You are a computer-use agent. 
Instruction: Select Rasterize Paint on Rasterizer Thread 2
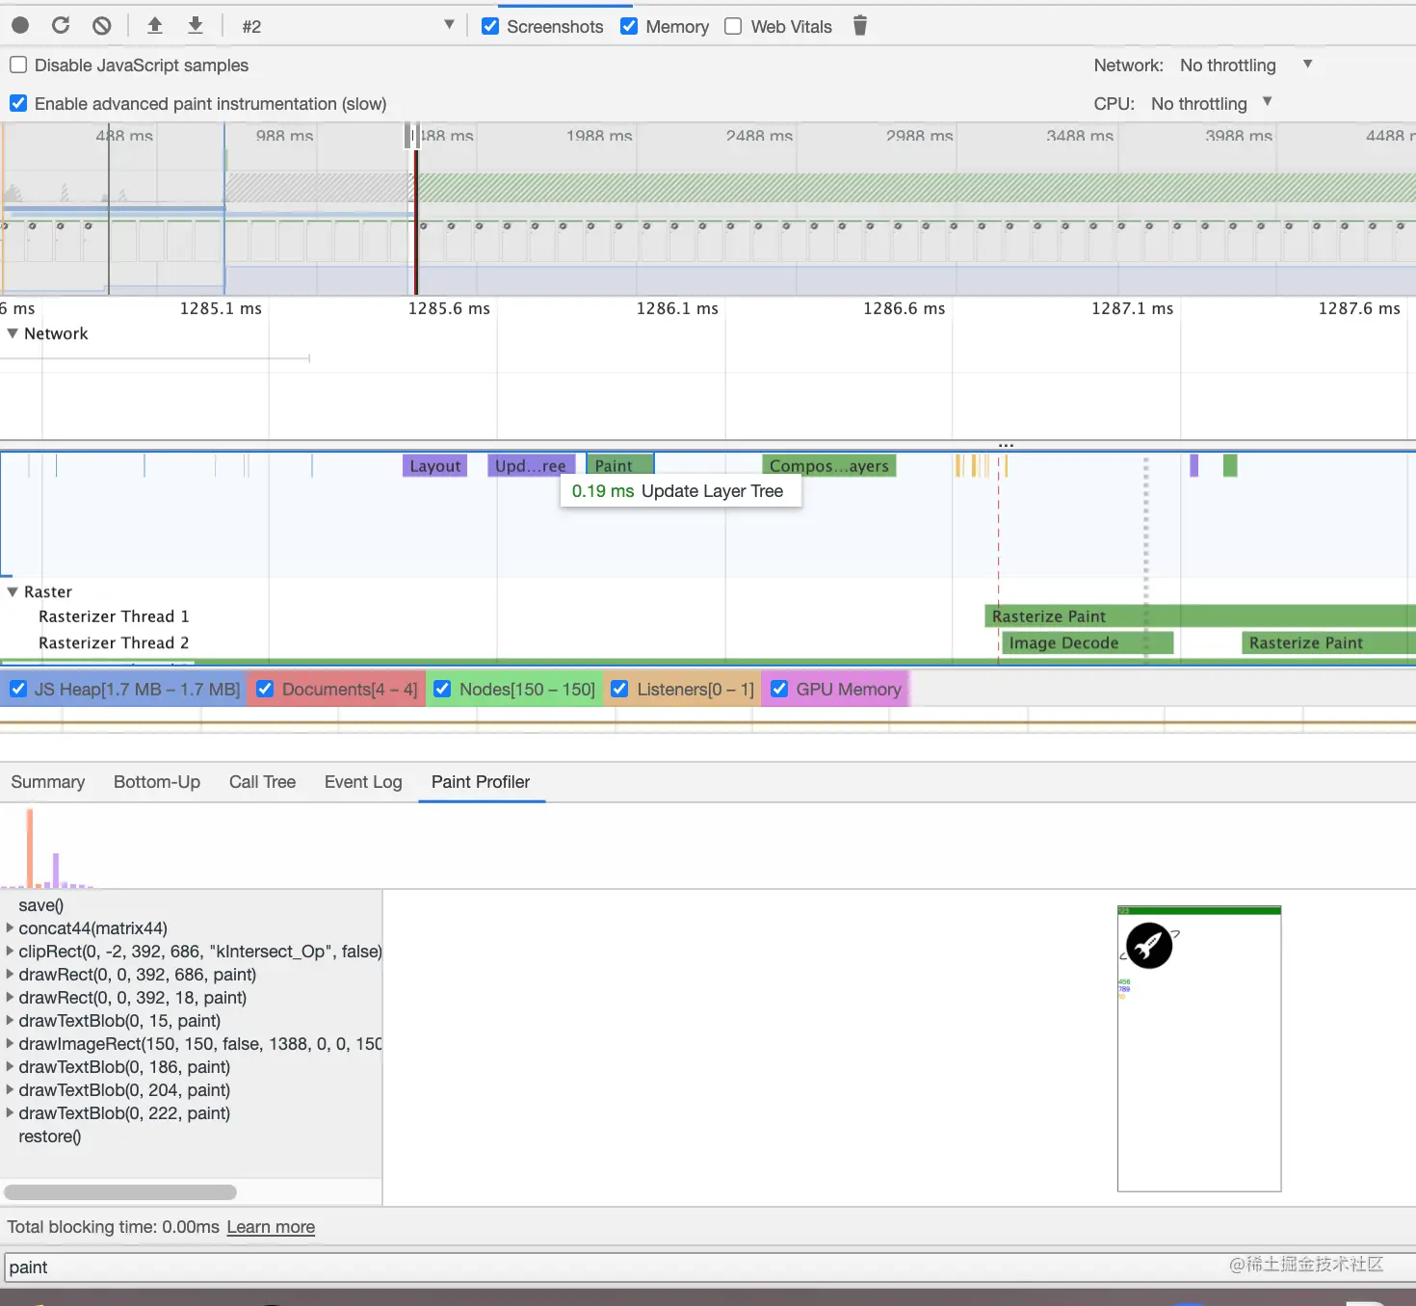coord(1327,643)
